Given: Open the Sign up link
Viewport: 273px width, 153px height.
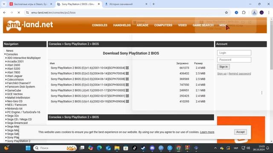Looking at the screenshot, I should [x=222, y=74].
